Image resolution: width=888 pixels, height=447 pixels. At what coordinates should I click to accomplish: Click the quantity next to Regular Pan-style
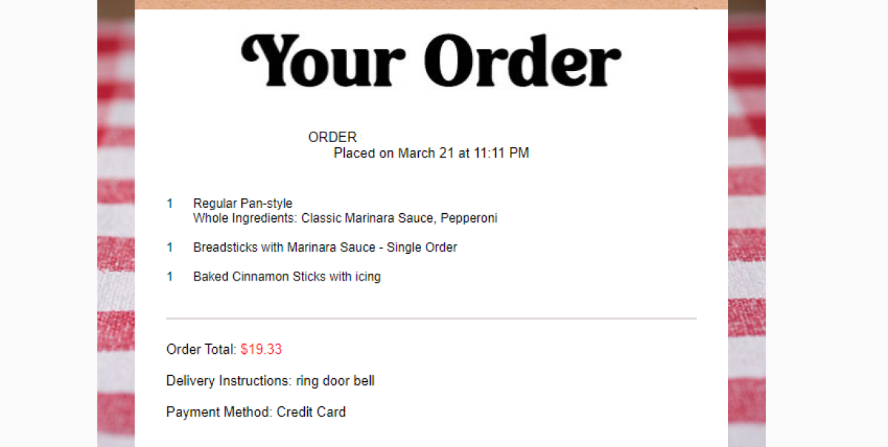point(169,204)
